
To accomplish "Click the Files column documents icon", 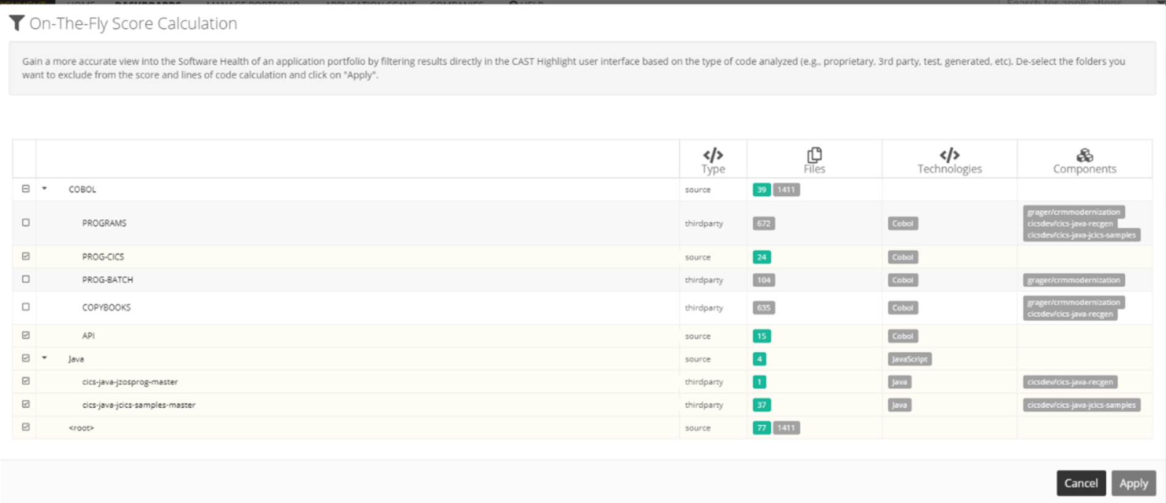I will click(x=814, y=155).
